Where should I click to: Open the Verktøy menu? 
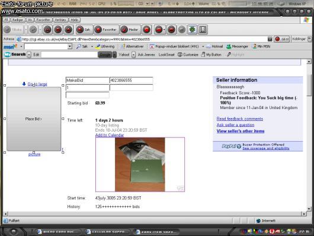60,20
